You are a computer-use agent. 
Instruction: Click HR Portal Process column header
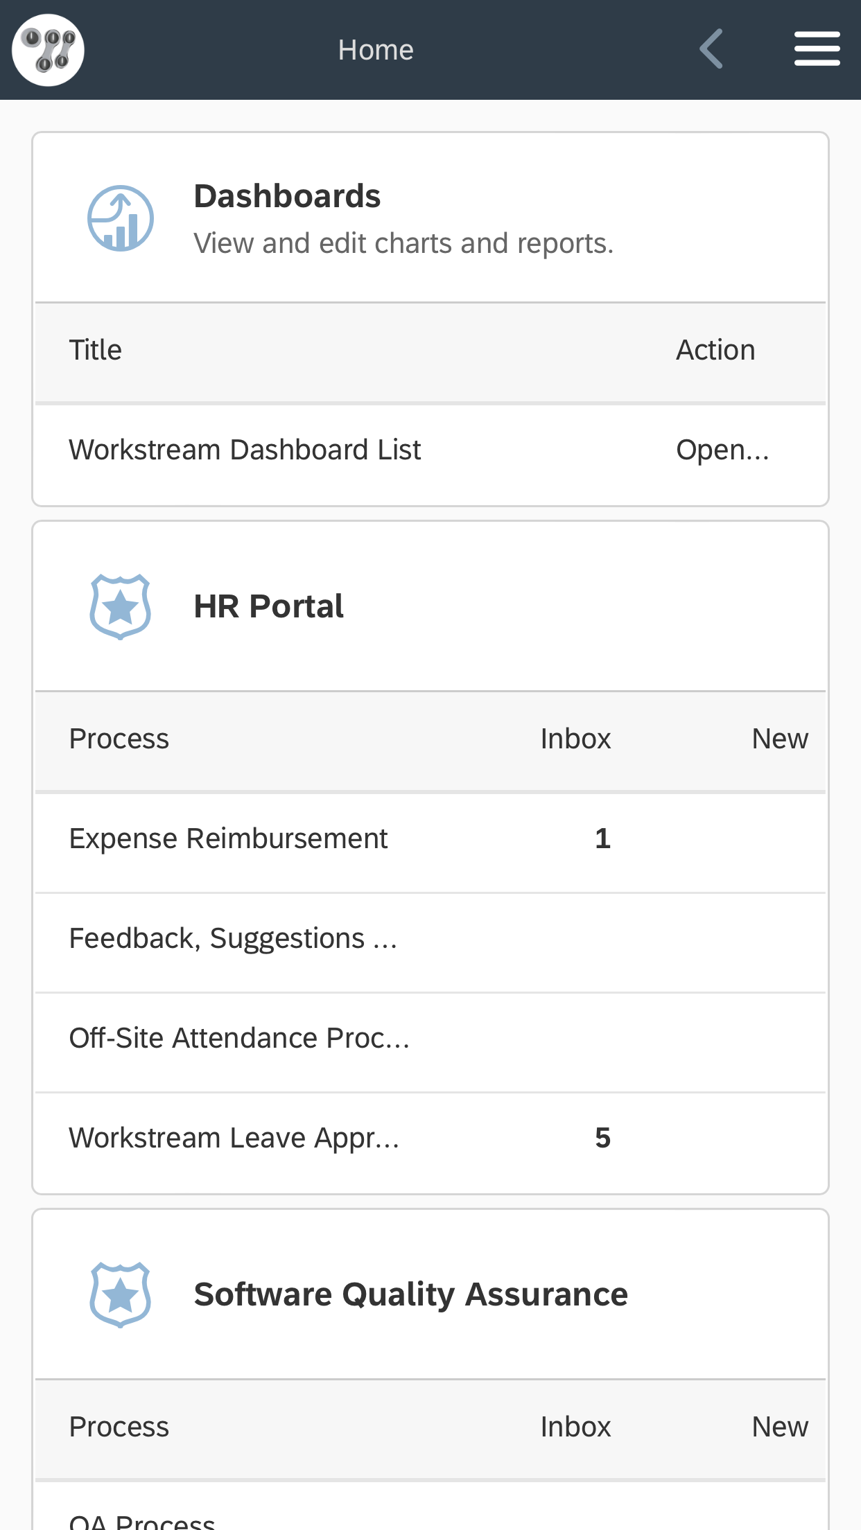pyautogui.click(x=119, y=739)
